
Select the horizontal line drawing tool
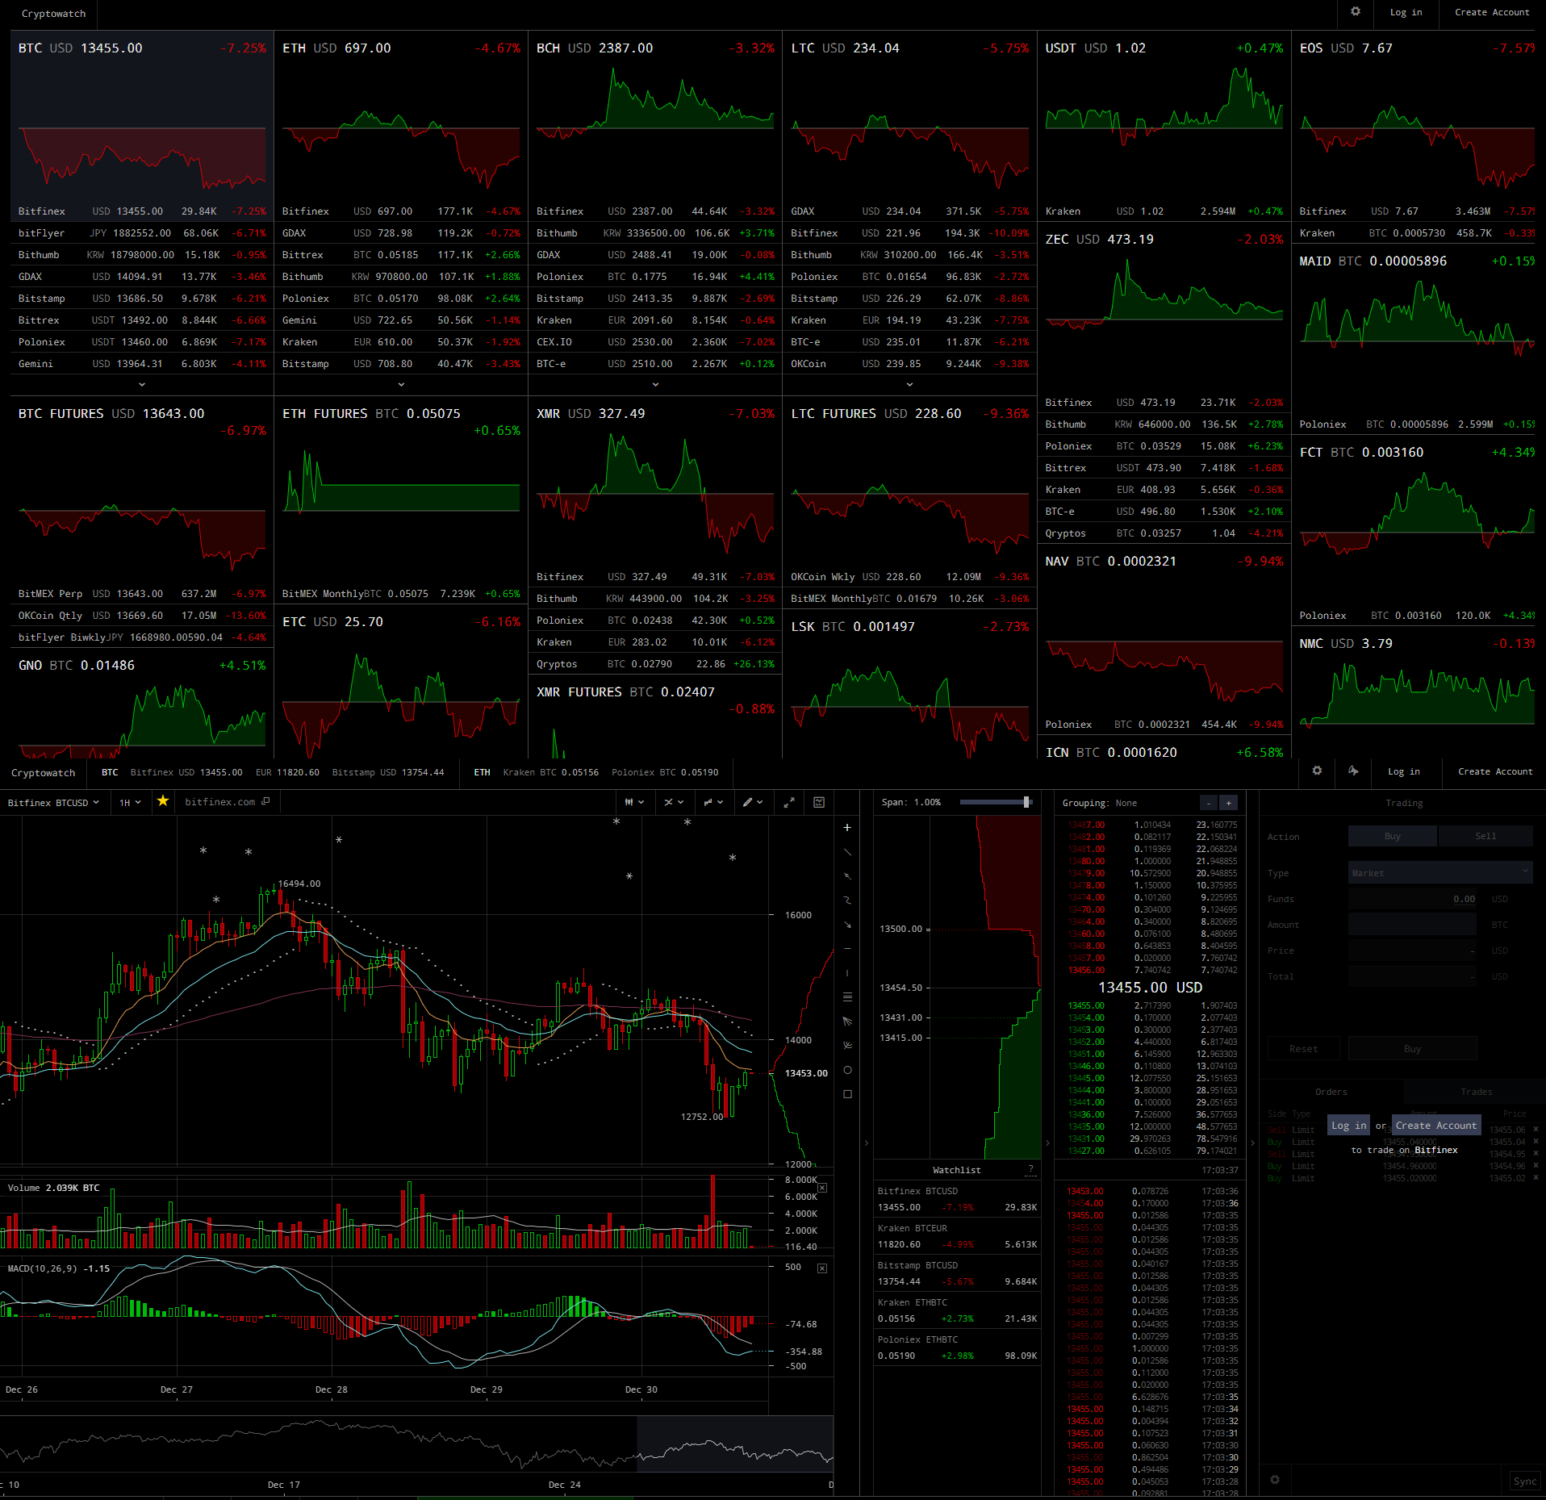click(x=847, y=949)
